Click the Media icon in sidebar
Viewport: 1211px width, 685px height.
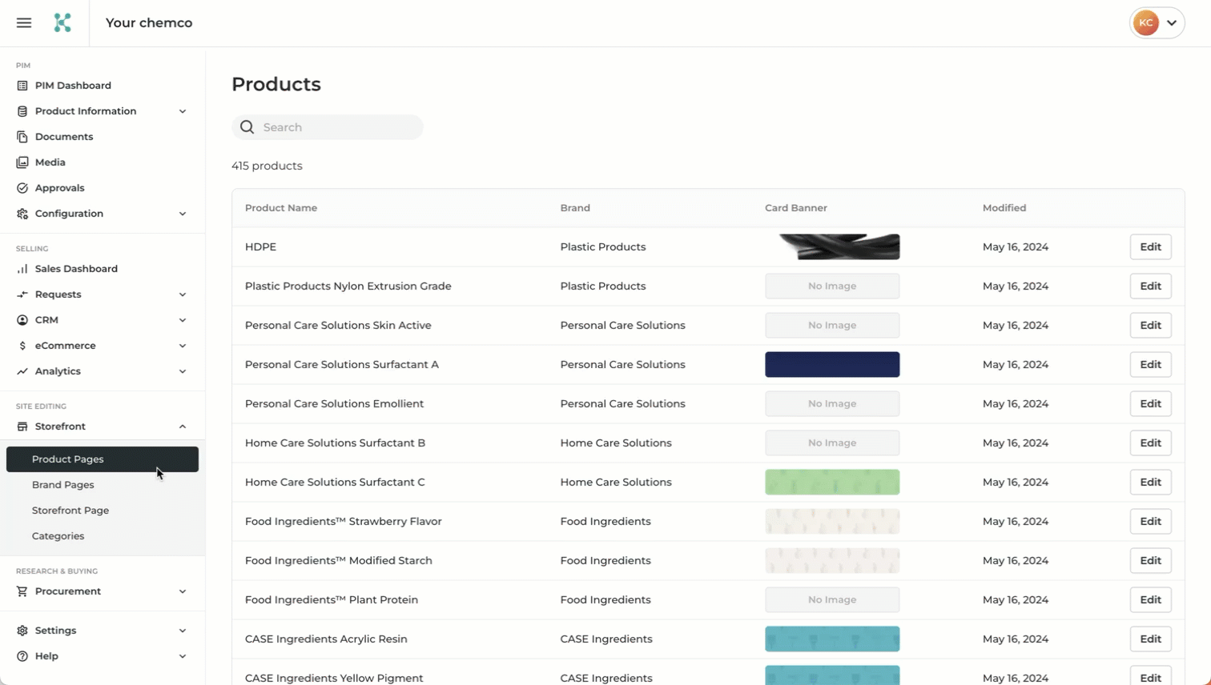pyautogui.click(x=22, y=162)
